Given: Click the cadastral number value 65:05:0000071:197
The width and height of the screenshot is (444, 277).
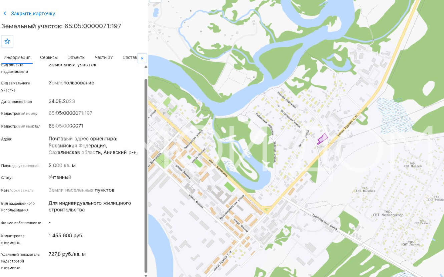Looking at the screenshot, I should (70, 113).
